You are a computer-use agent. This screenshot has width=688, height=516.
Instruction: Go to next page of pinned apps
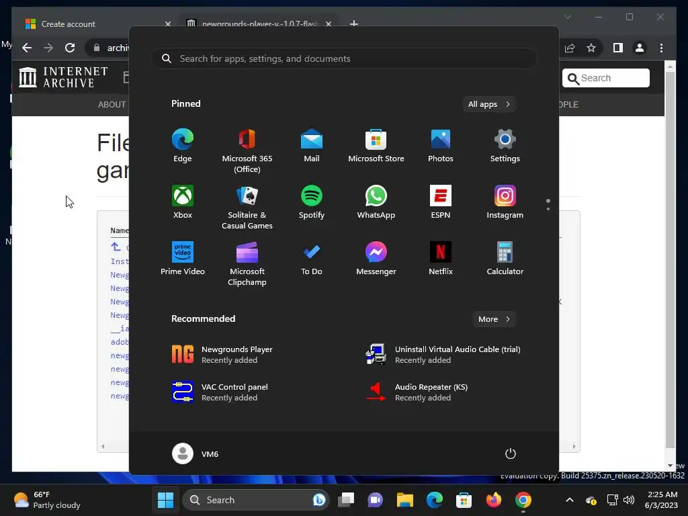(x=548, y=209)
